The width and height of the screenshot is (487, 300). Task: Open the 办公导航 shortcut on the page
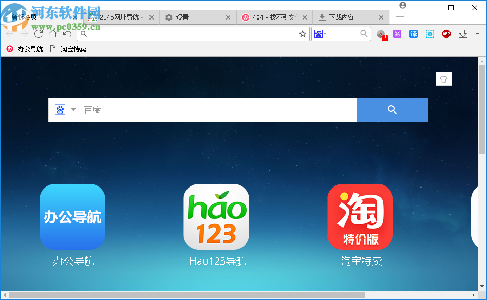72,217
